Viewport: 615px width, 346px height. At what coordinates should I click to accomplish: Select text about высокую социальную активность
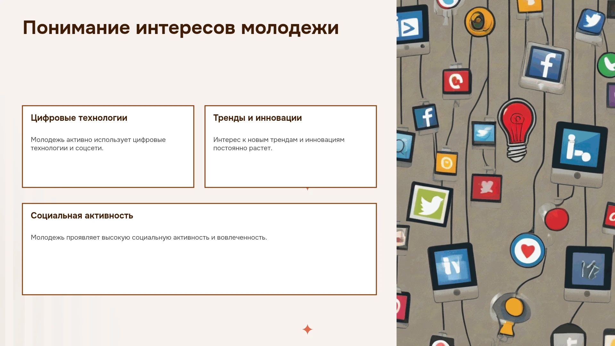point(149,237)
